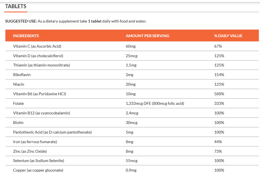
Task: Click Zinc (as Zinc Oxide) entry
Action: 30,151
